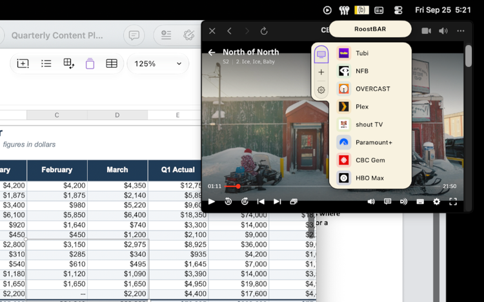The image size is (484, 302).
Task: Click the video progress bar scrubber
Action: pos(238,186)
